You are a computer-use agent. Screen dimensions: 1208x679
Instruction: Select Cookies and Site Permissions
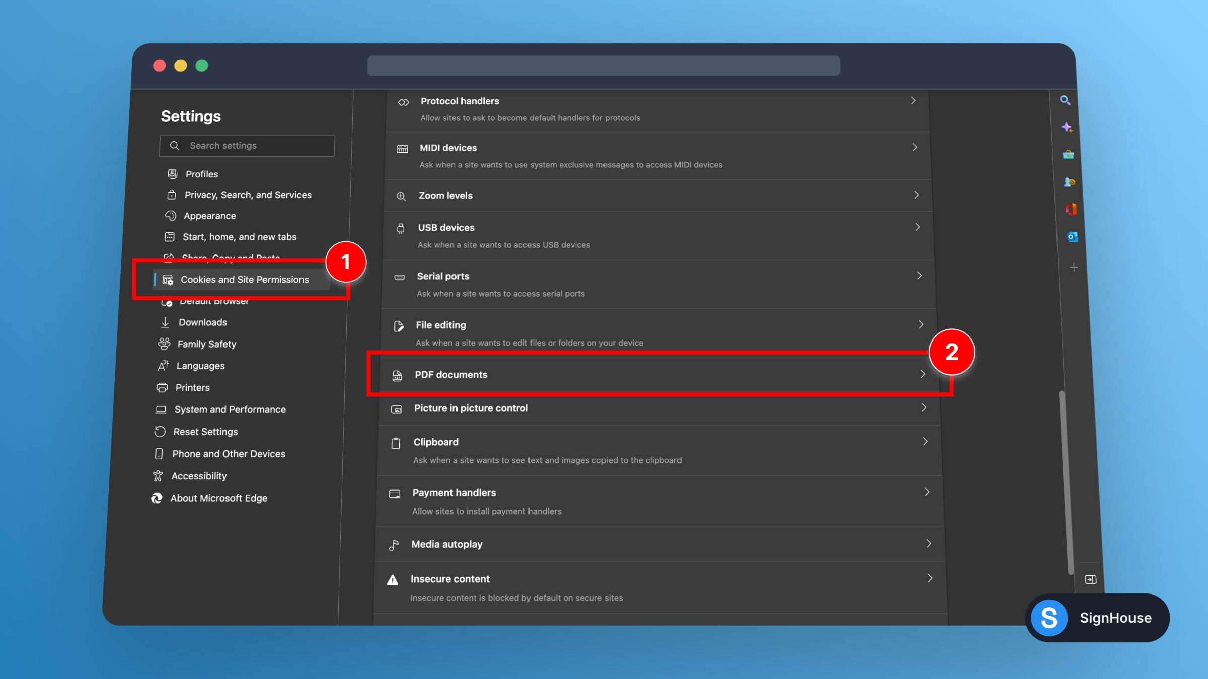coord(245,279)
